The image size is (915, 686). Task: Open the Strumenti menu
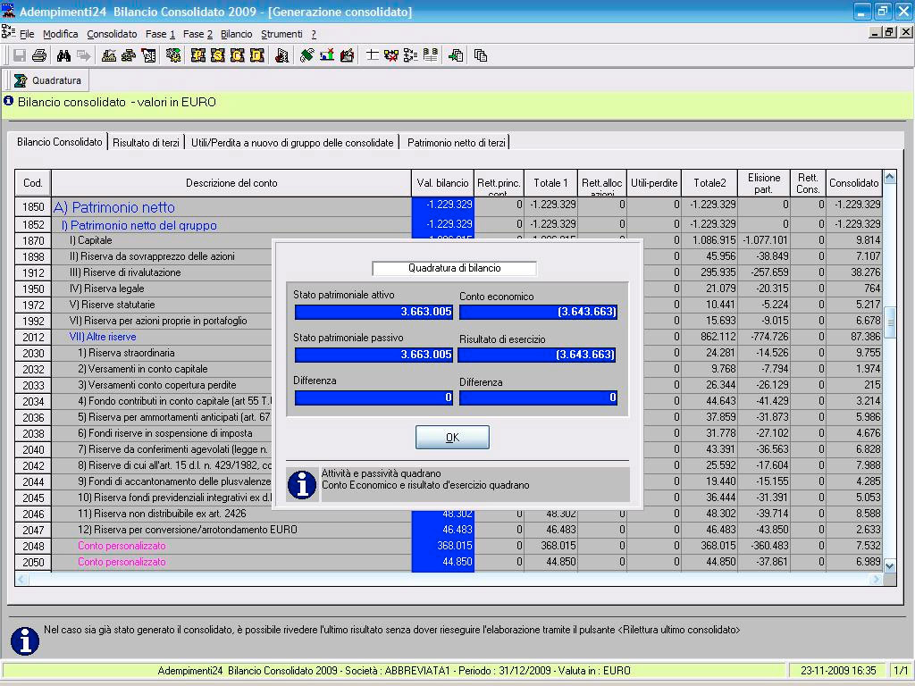pyautogui.click(x=281, y=35)
